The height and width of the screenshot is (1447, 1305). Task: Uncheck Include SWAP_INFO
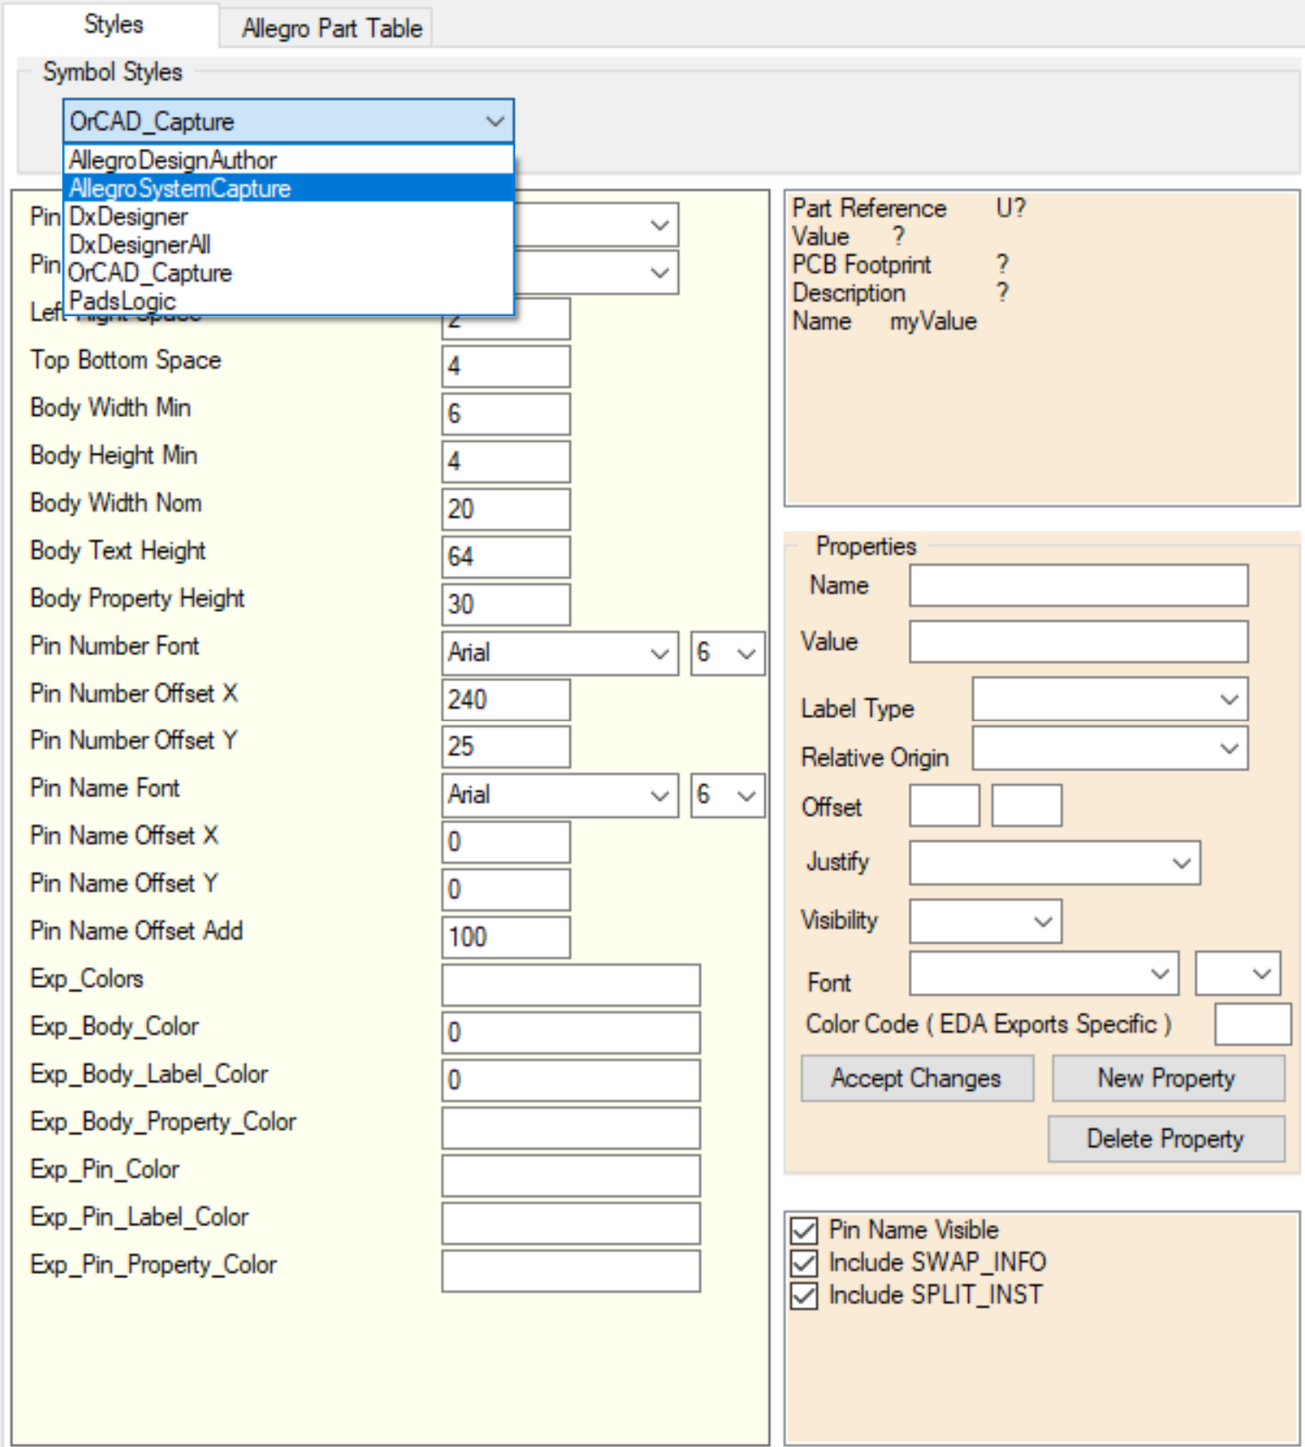tap(804, 1262)
